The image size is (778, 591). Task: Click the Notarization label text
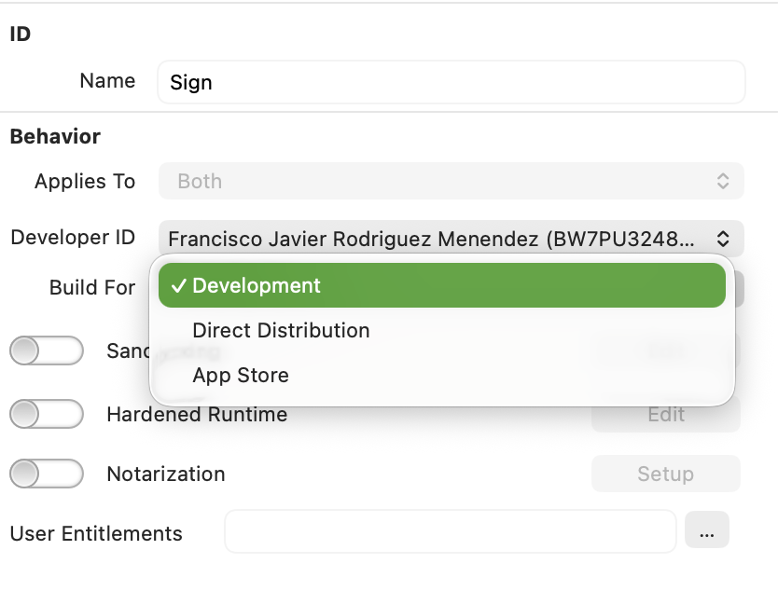pyautogui.click(x=166, y=474)
